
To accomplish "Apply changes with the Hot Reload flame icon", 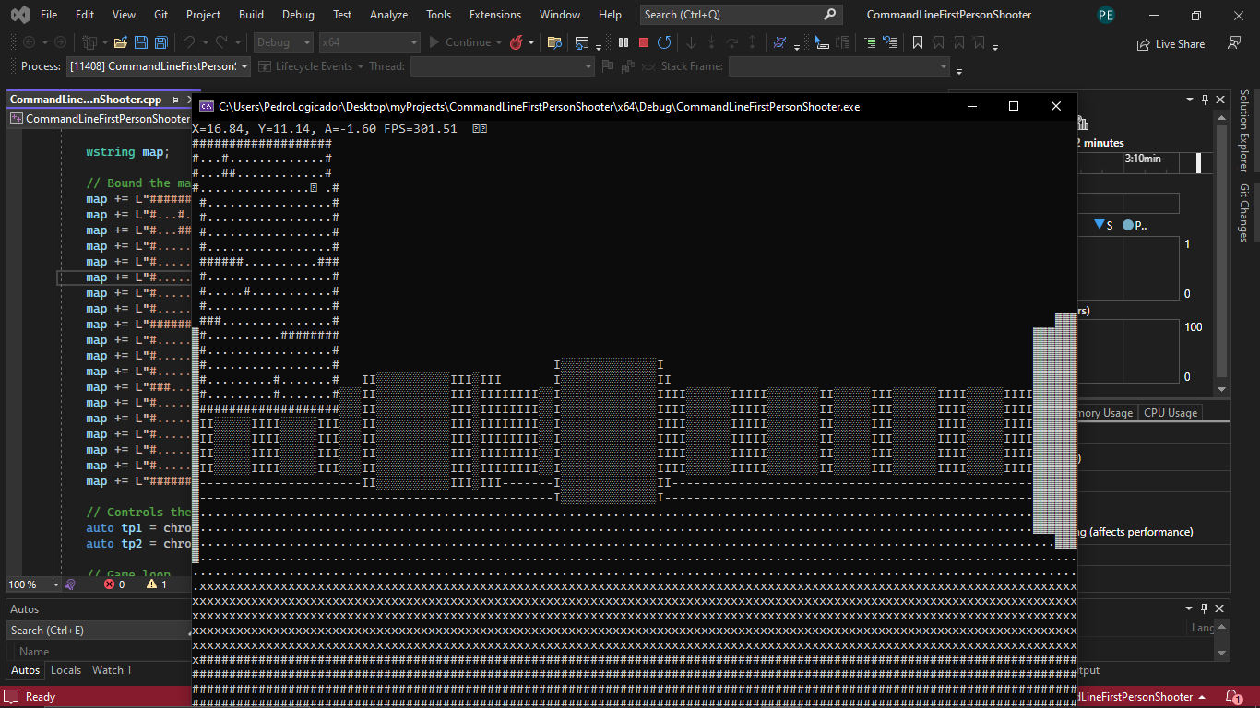I will click(517, 42).
